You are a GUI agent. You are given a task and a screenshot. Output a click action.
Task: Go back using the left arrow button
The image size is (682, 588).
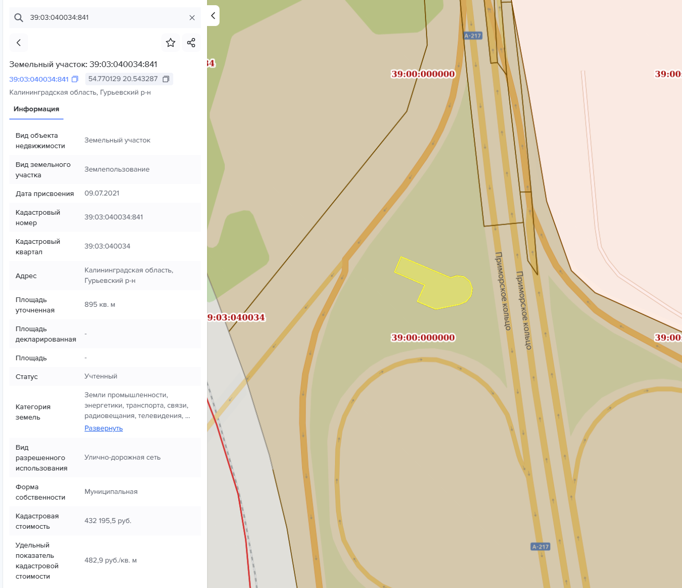click(x=19, y=43)
